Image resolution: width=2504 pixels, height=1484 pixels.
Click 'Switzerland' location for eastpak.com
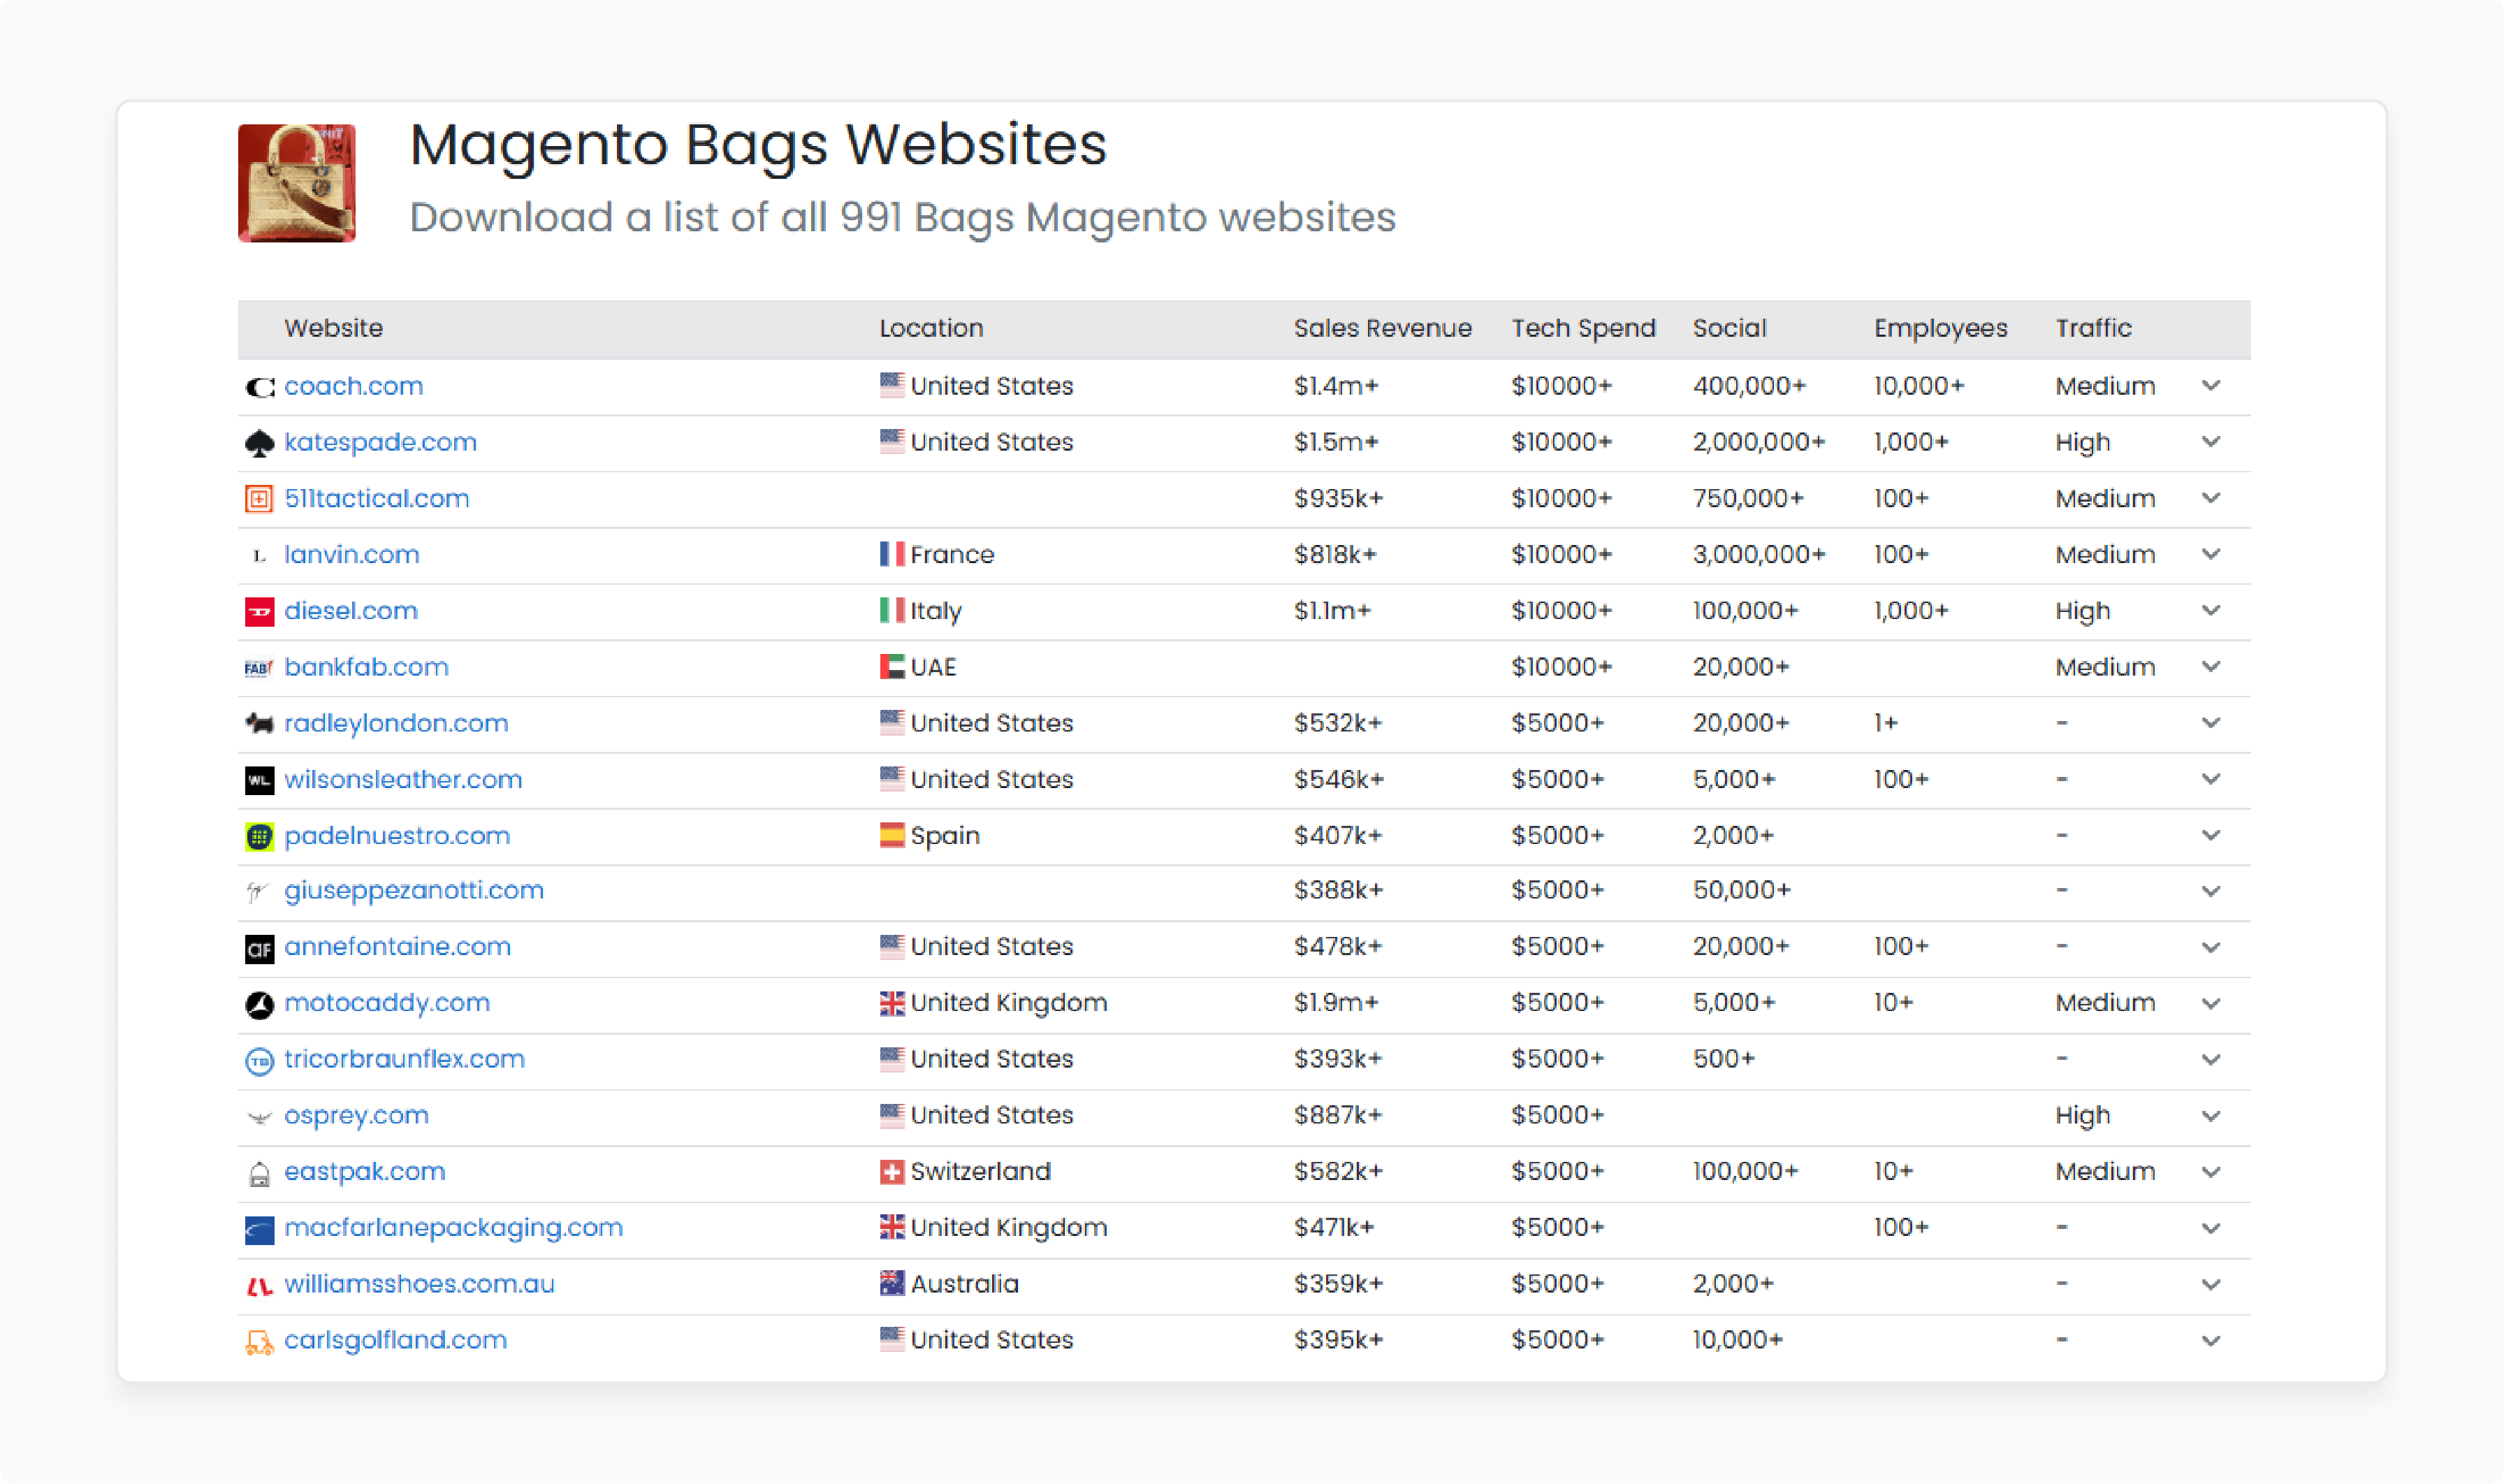point(980,1172)
